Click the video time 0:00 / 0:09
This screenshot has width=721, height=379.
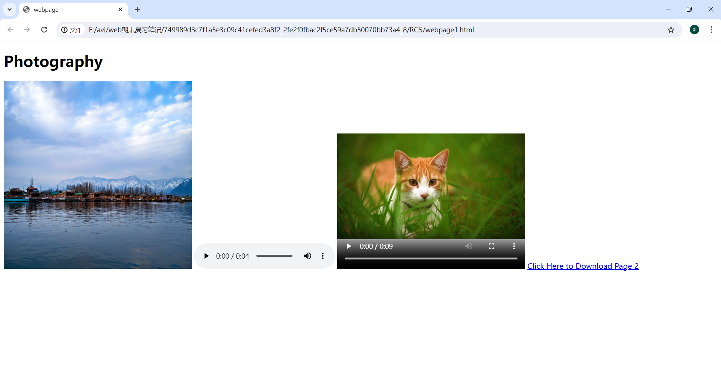click(376, 246)
